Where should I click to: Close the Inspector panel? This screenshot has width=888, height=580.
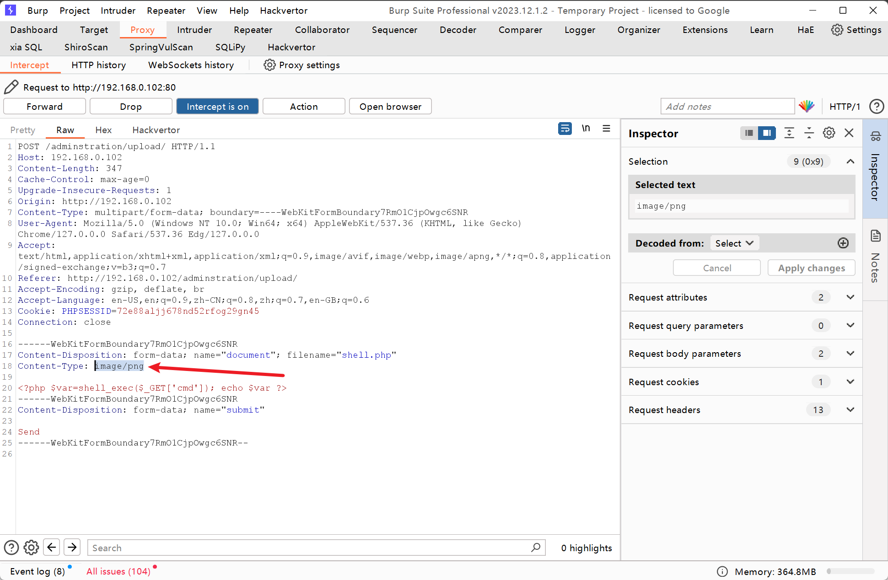tap(849, 133)
